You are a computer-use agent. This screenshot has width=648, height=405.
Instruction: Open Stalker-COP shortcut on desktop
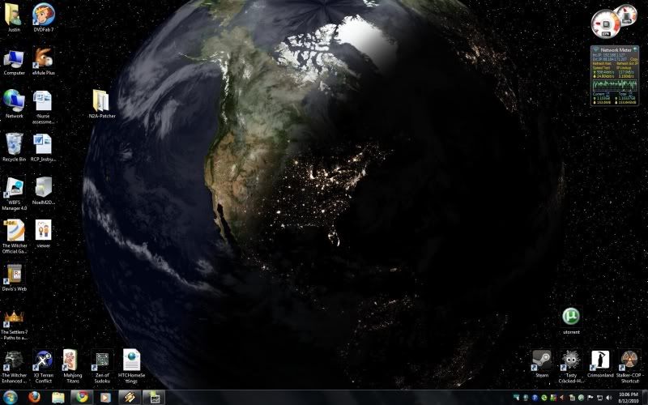pyautogui.click(x=629, y=360)
